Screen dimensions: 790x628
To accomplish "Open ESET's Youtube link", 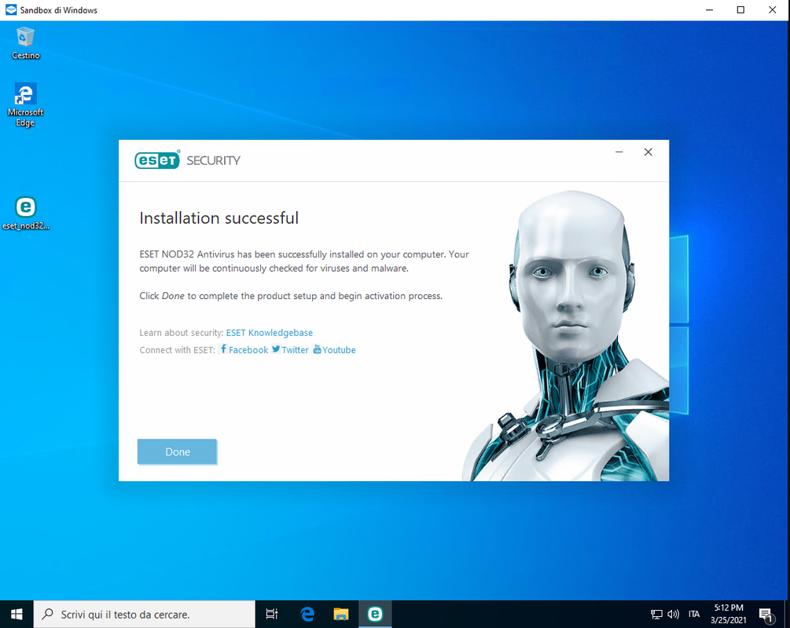I will [x=335, y=350].
